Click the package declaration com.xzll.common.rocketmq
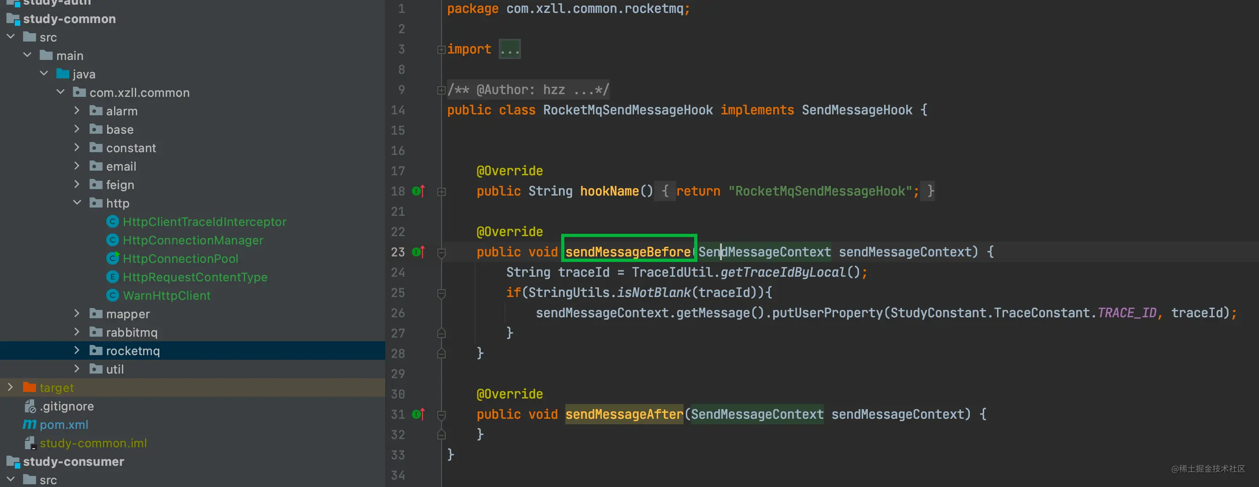Viewport: 1259px width, 487px height. (x=594, y=9)
